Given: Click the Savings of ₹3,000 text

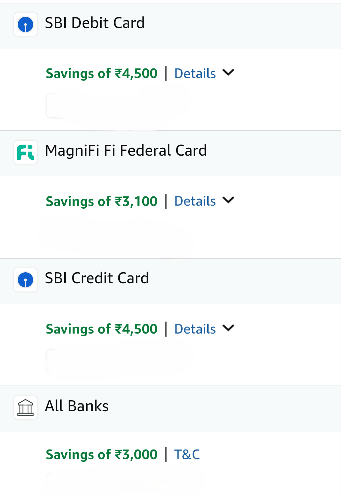Looking at the screenshot, I should pyautogui.click(x=102, y=455).
